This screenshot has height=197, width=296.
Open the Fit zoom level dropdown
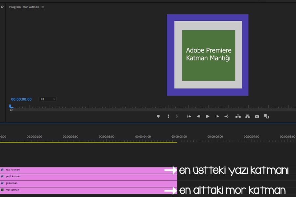coord(47,99)
